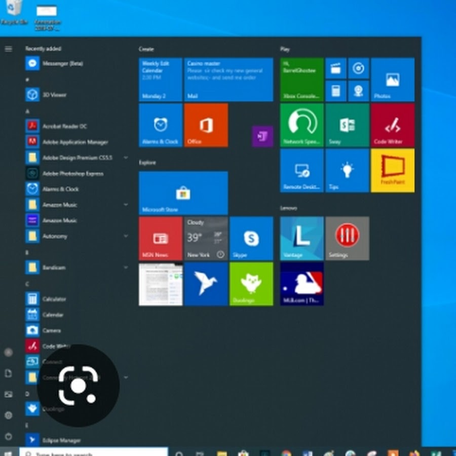Open the Tips lightbulb tile
The height and width of the screenshot is (456, 456).
click(347, 170)
